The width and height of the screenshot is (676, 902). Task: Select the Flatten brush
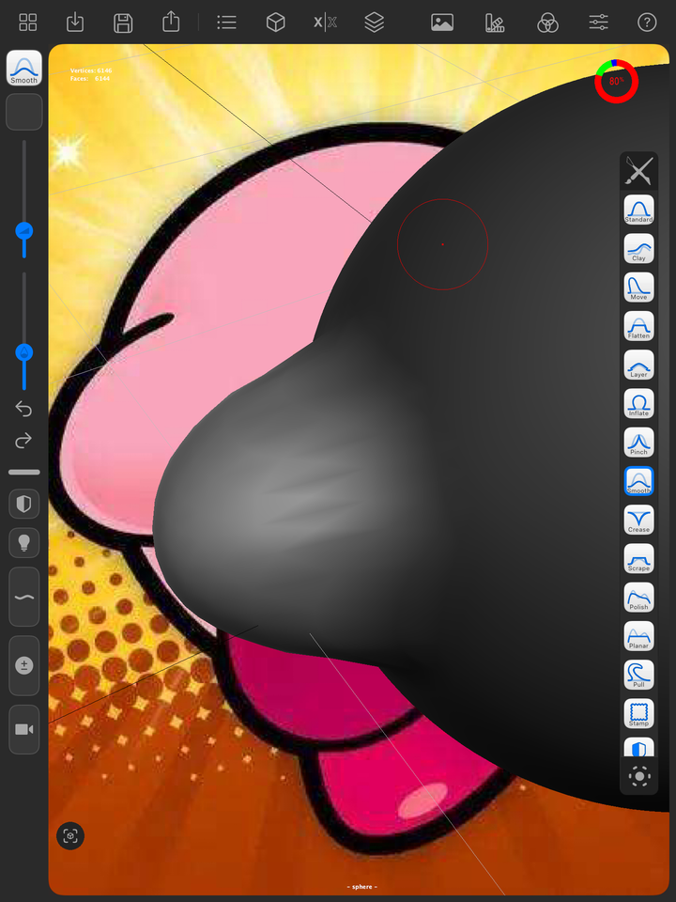639,326
